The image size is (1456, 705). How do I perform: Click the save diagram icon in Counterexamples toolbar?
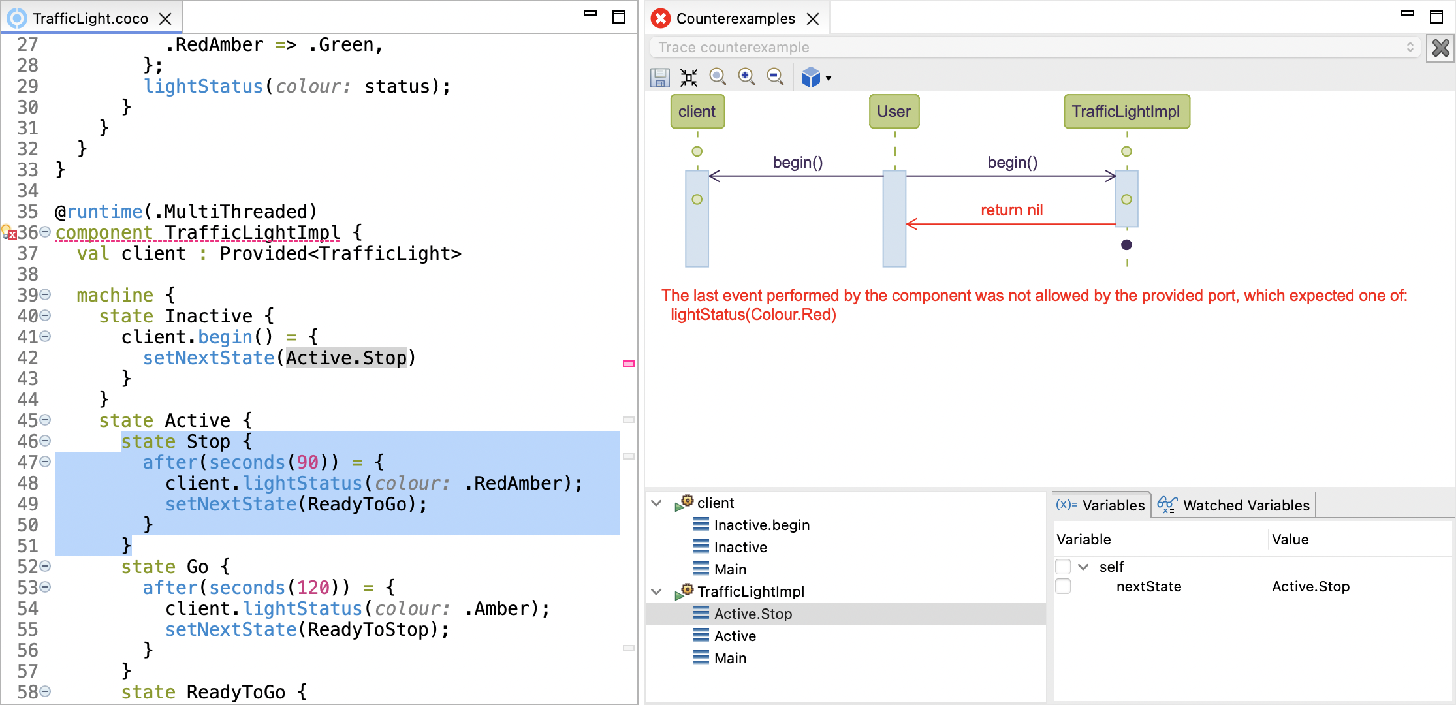click(x=659, y=78)
